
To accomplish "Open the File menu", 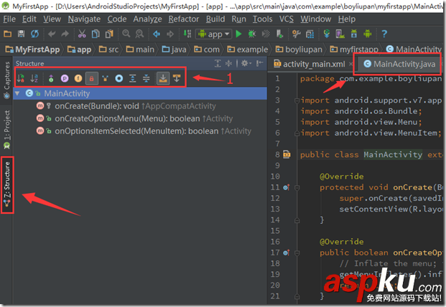I will tap(9, 19).
